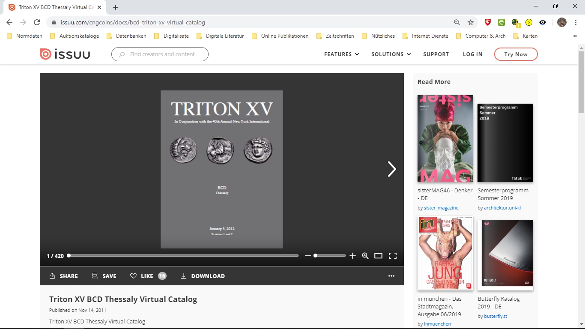Click the magnifier search icon in the viewer

click(365, 256)
